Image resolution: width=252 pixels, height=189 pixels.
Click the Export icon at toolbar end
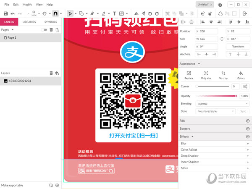click(x=244, y=13)
